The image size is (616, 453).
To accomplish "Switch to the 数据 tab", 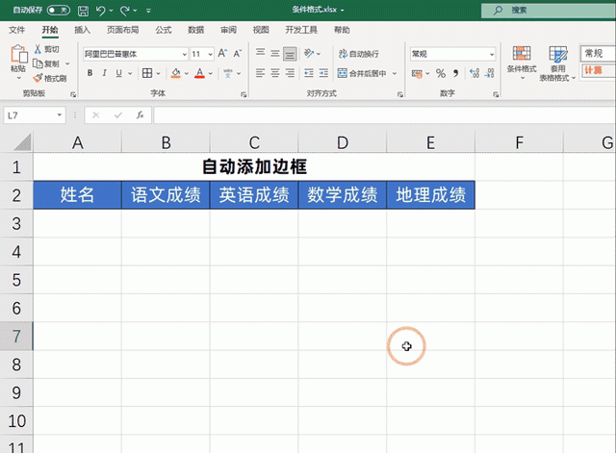I will tap(195, 30).
